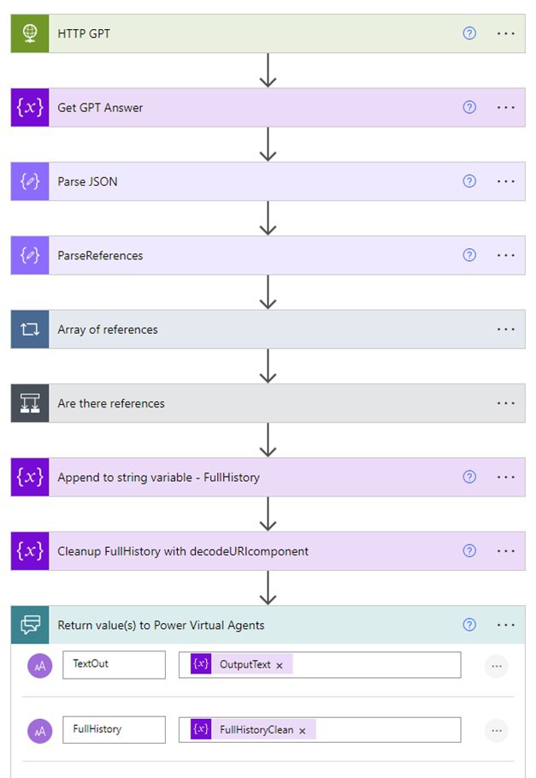This screenshot has height=778, width=536.
Task: Collapse the Return value(s) to Power Virtual Agents card
Action: pyautogui.click(x=256, y=625)
